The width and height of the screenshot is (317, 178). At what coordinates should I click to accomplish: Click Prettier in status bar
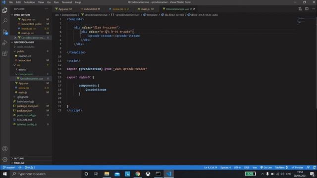(x=297, y=168)
